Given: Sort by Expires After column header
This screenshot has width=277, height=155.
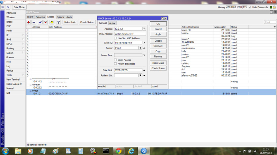Looking at the screenshot, I should click(x=222, y=27).
